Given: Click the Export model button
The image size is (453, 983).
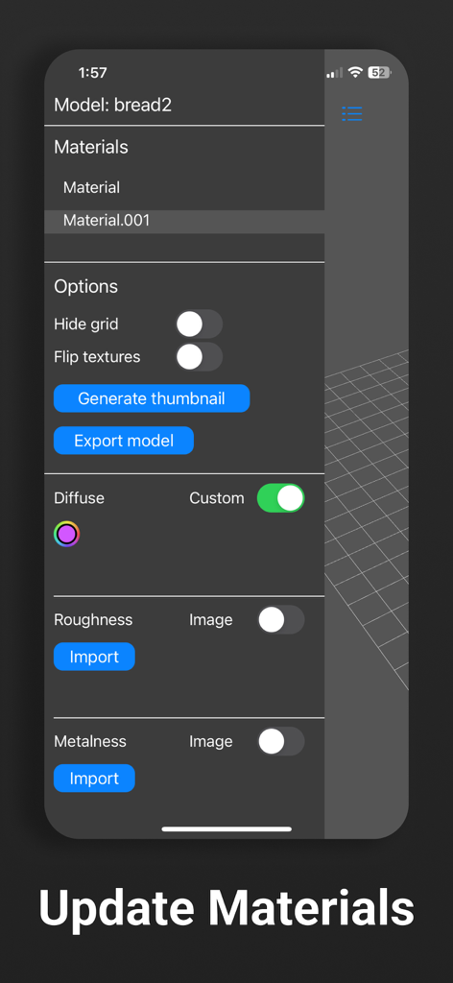Looking at the screenshot, I should pyautogui.click(x=124, y=440).
